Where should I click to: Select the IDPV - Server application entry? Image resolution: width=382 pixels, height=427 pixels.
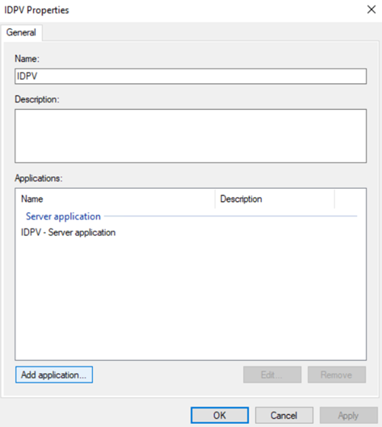coord(69,232)
